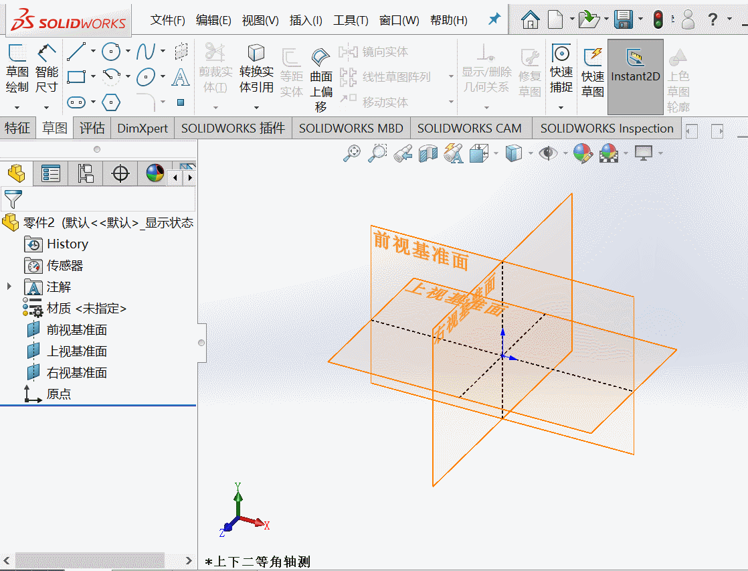Screen dimensions: 748x571
Task: Click the Edit Appearance color ball
Action: (583, 153)
